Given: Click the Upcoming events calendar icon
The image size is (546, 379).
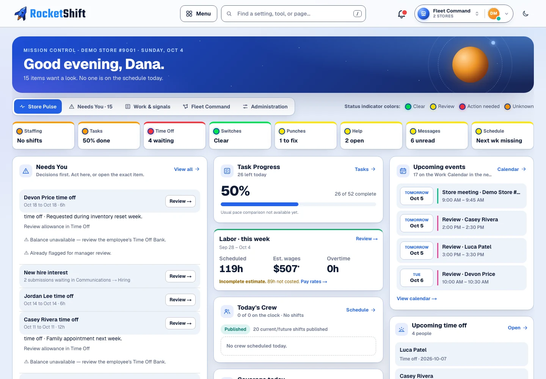Looking at the screenshot, I should pyautogui.click(x=403, y=171).
